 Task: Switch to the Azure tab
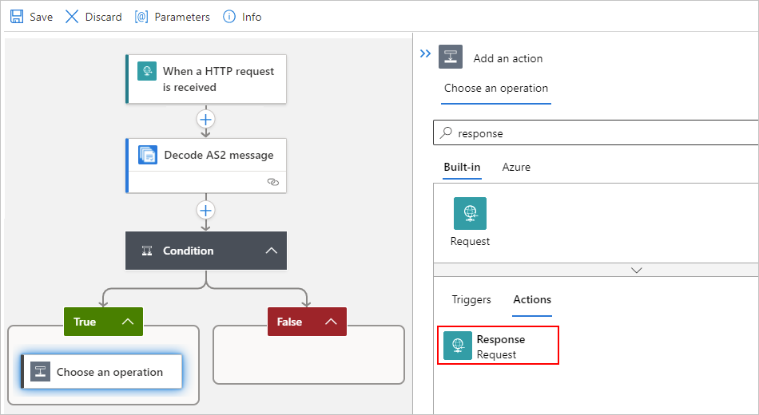(x=516, y=167)
